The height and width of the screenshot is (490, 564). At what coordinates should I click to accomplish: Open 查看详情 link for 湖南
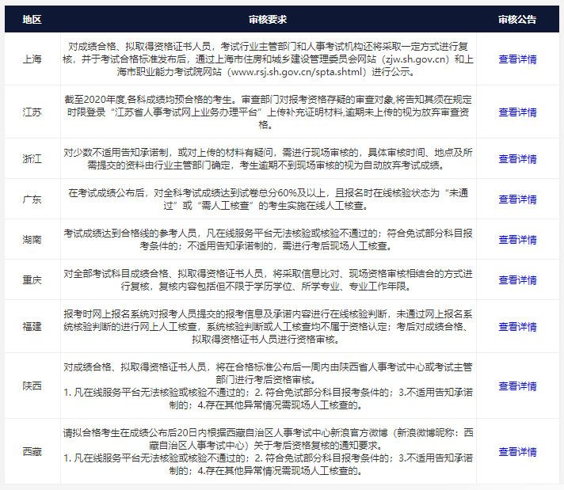(517, 239)
